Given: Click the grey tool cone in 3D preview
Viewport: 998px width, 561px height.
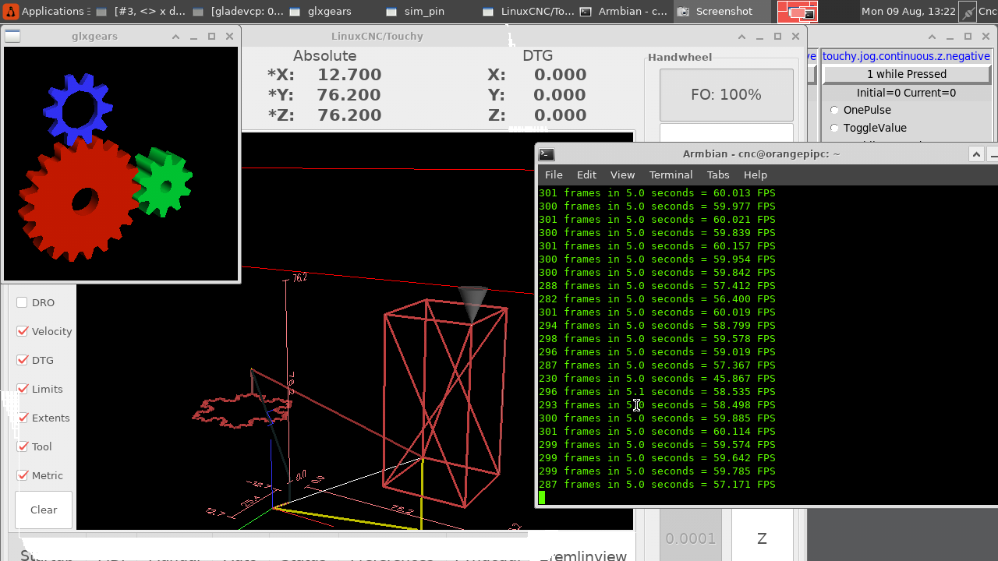Looking at the screenshot, I should tap(472, 302).
